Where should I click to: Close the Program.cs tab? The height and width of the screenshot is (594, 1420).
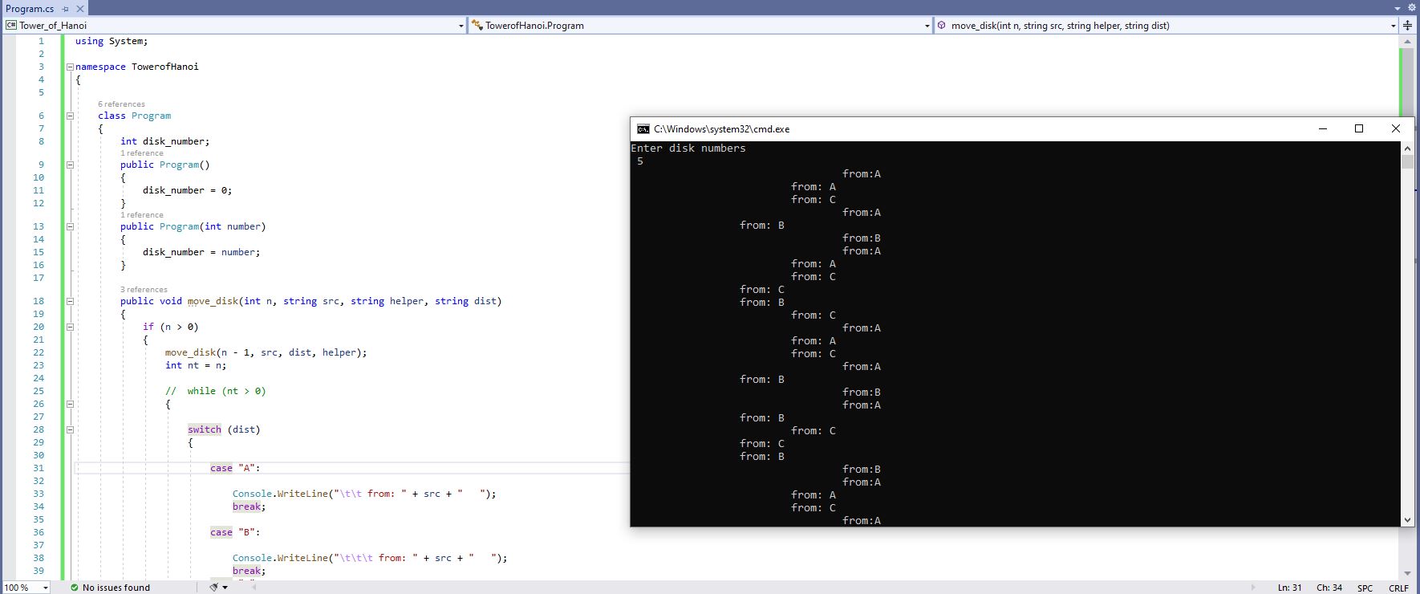79,9
